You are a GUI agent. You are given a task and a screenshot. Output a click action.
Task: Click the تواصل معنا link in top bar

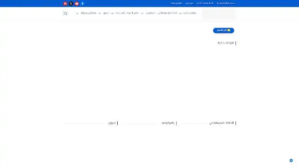point(176,3)
